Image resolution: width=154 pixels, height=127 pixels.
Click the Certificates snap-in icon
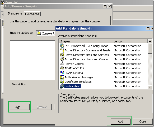click(x=62, y=86)
